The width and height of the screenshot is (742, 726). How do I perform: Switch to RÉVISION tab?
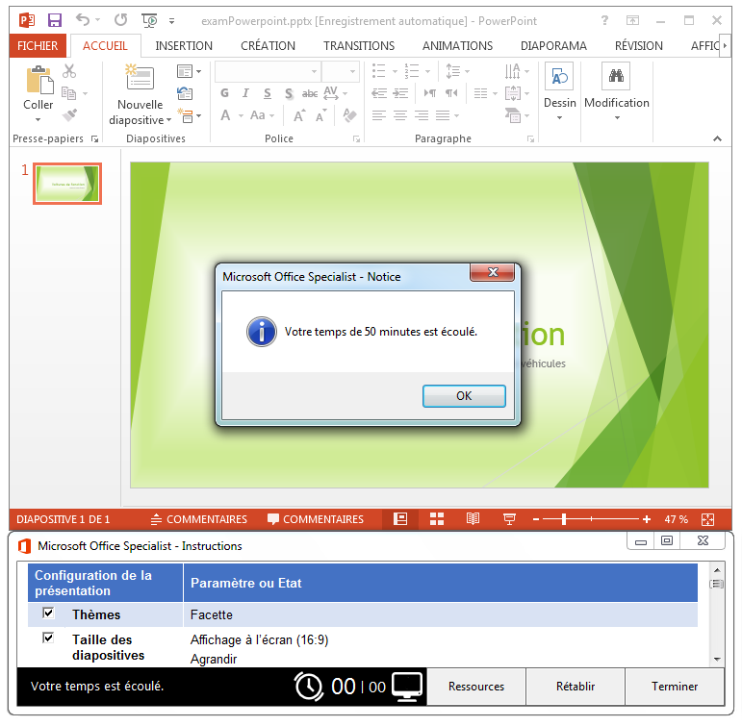pyautogui.click(x=638, y=46)
